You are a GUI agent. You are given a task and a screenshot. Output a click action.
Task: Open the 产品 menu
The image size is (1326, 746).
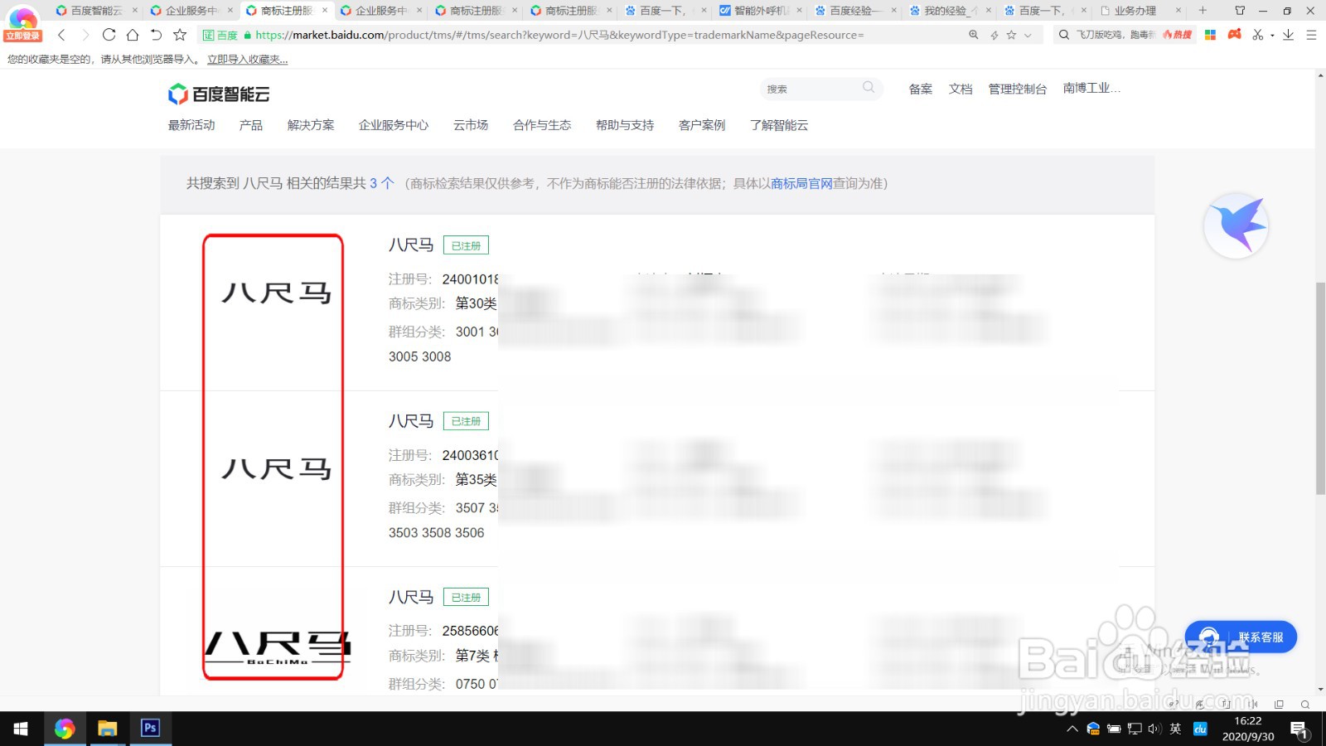pyautogui.click(x=251, y=125)
